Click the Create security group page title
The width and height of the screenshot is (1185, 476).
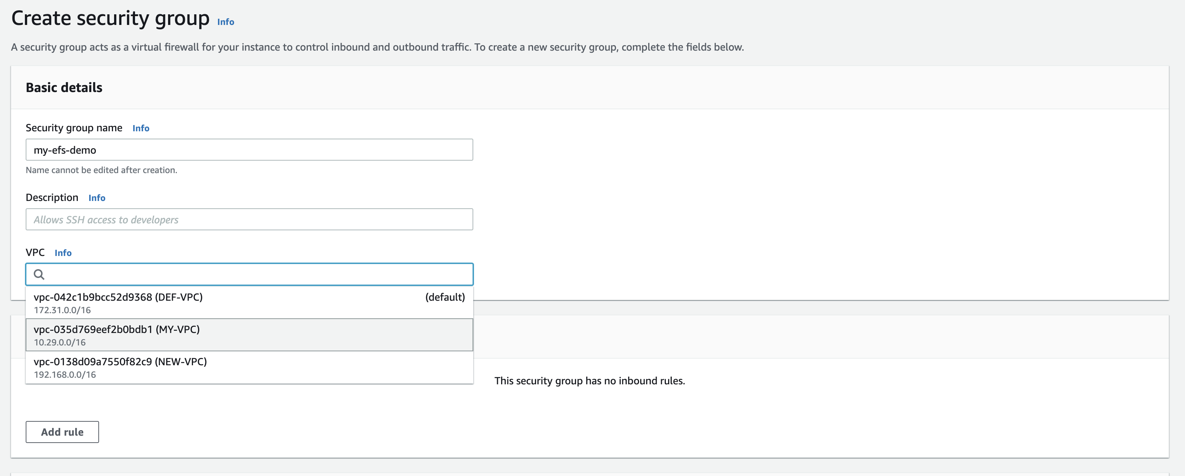coord(110,18)
